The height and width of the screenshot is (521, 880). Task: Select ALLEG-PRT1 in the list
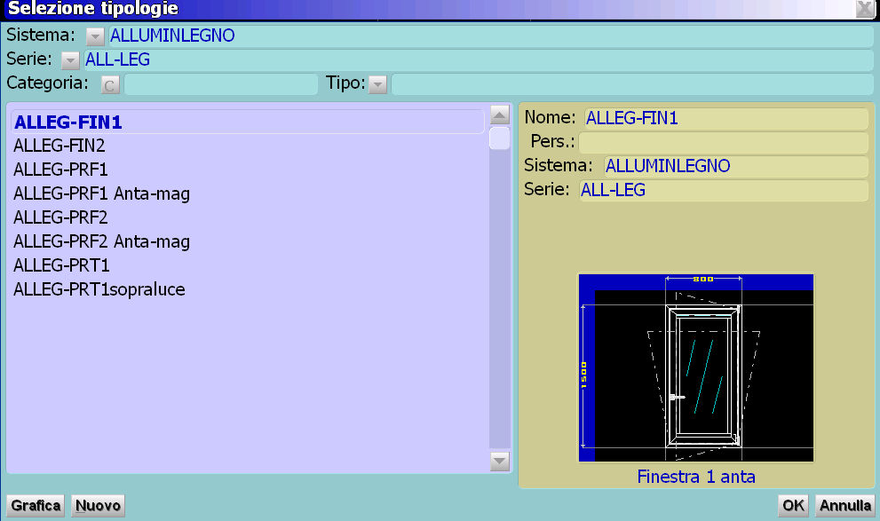click(x=248, y=265)
